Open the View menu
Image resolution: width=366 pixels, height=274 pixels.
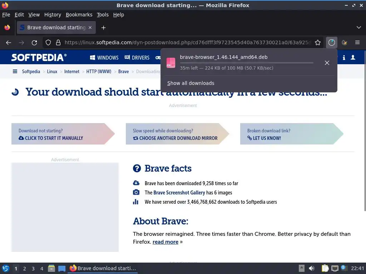34,15
